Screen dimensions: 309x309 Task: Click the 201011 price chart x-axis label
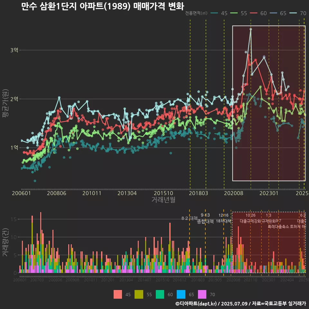coord(92,193)
